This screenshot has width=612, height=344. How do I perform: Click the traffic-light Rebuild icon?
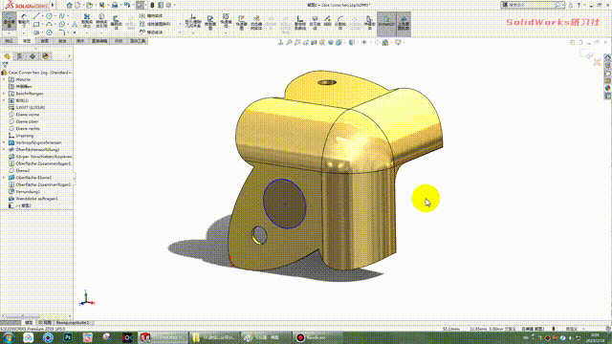(x=152, y=5)
